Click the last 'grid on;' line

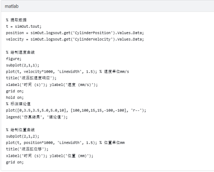(15, 162)
